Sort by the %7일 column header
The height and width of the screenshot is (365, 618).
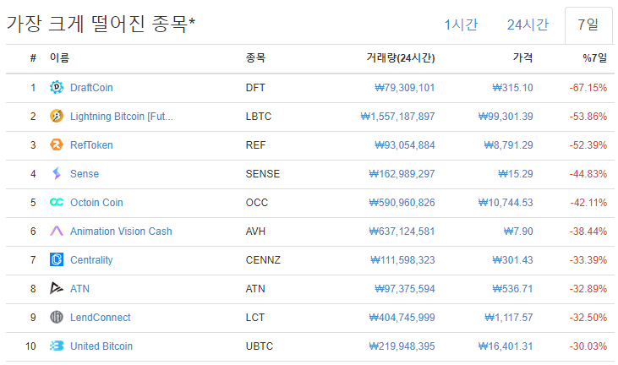tap(594, 58)
